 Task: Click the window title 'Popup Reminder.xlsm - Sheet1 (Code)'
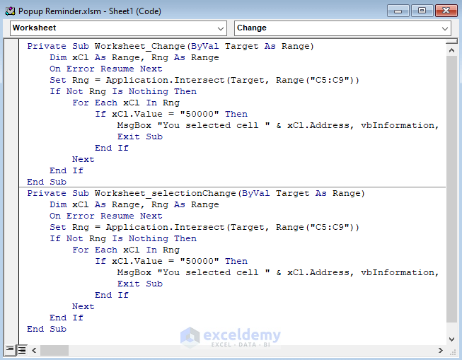90,11
